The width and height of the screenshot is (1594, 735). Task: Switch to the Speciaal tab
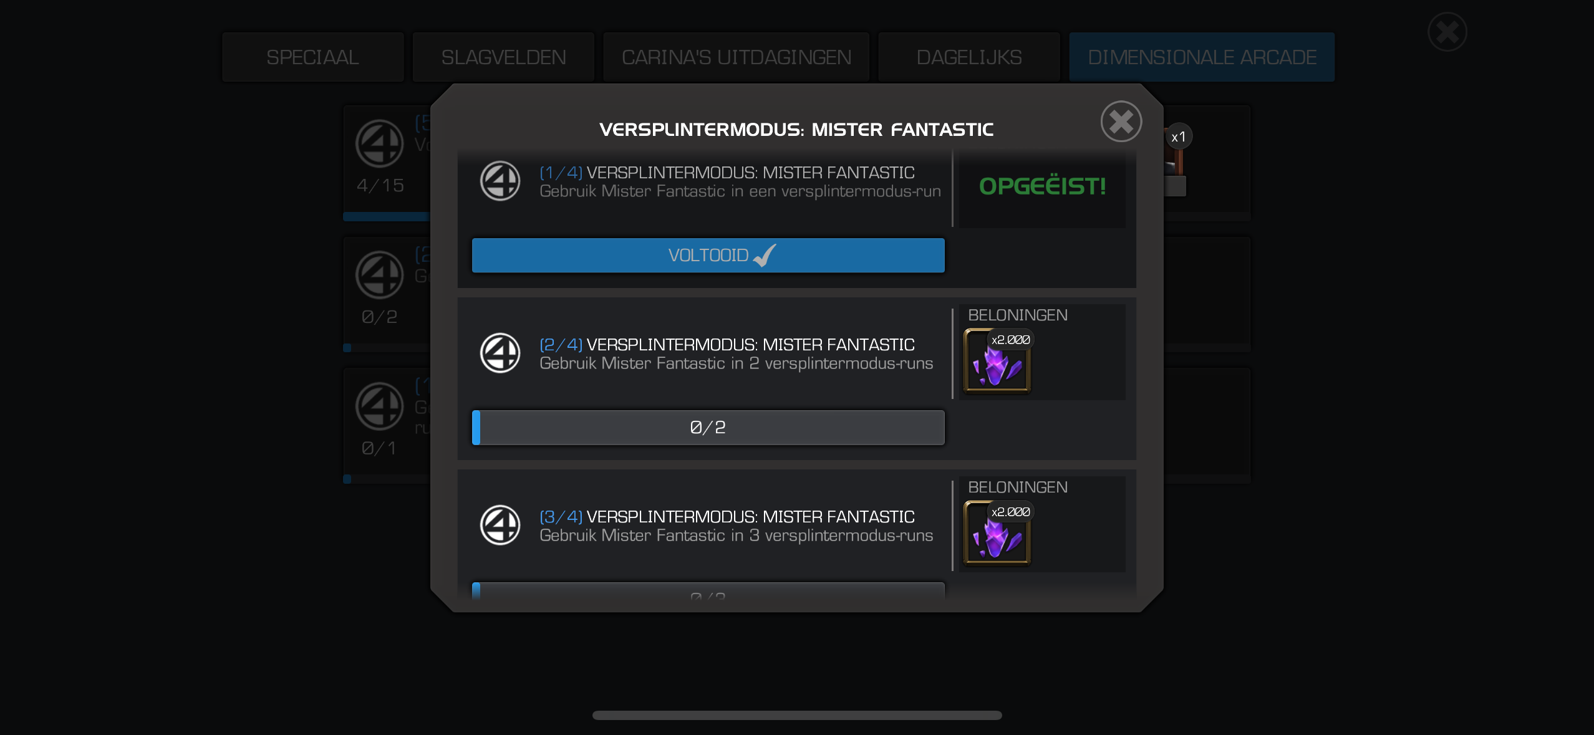[x=313, y=57]
